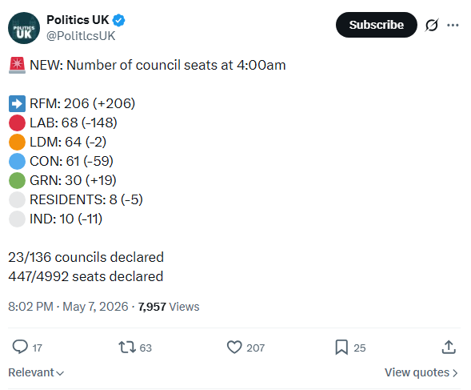Image resolution: width=471 pixels, height=390 pixels.
Task: Click the 7,957 Views count
Action: tap(169, 307)
